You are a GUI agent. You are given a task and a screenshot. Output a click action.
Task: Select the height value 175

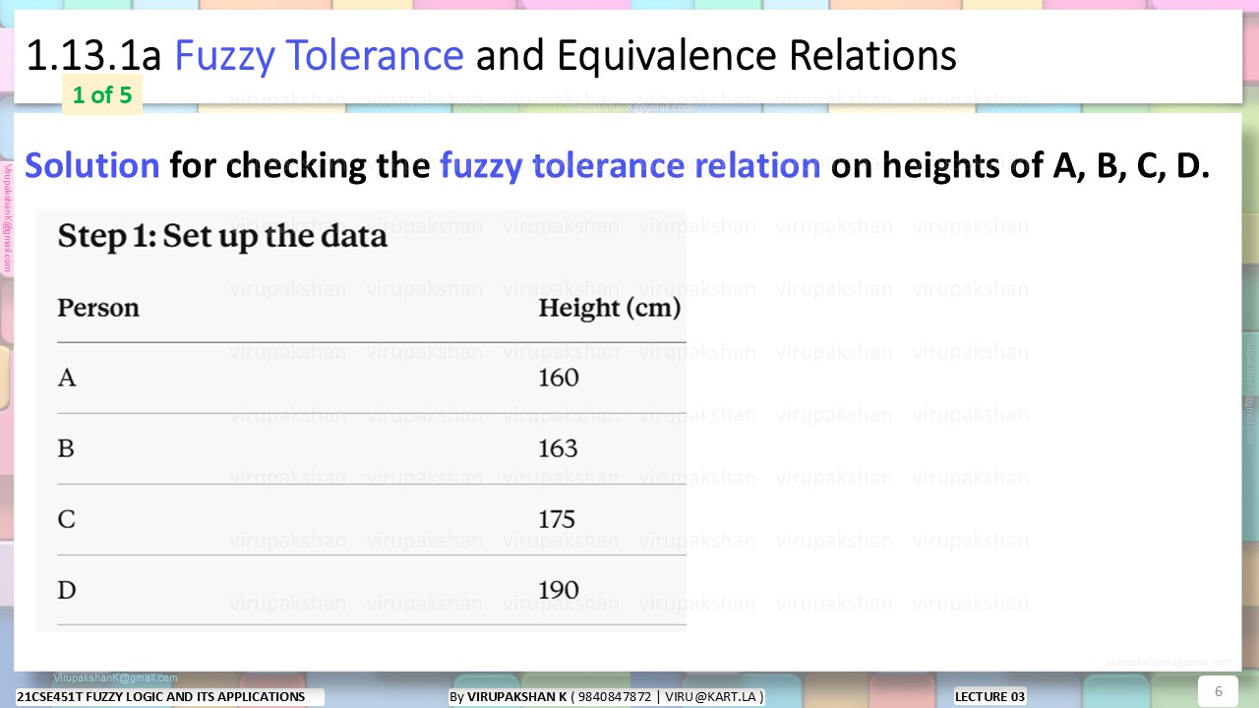(x=557, y=519)
